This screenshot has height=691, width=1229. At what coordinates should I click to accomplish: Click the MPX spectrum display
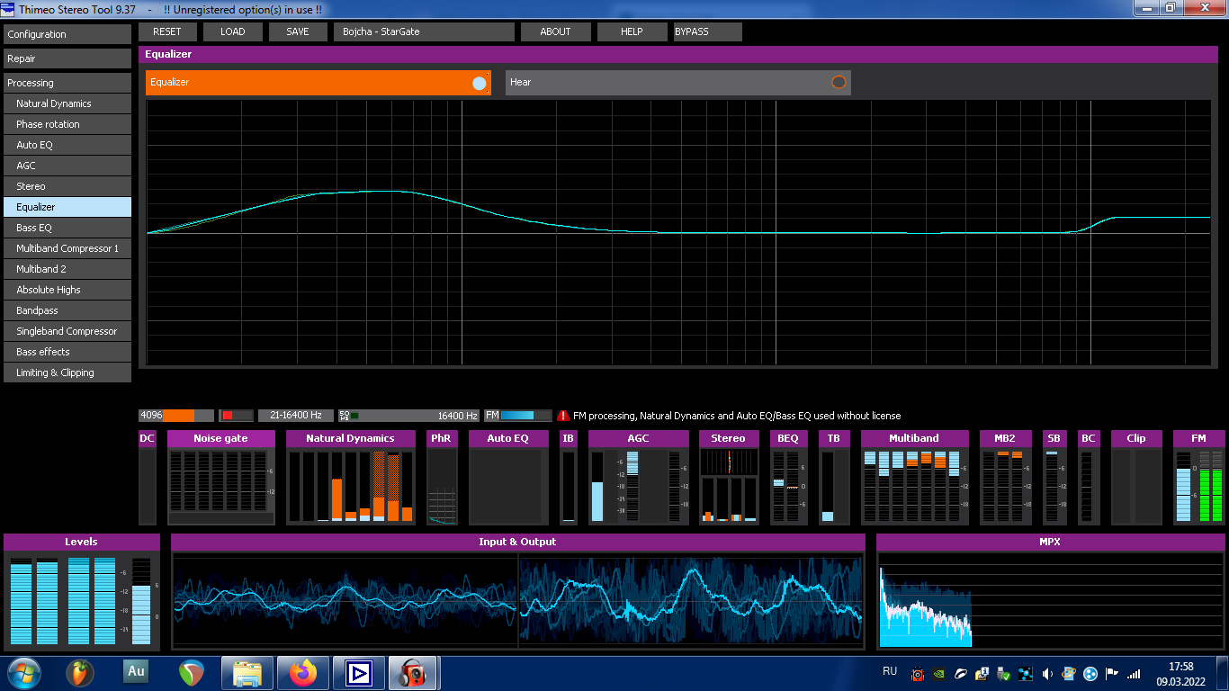[1049, 600]
